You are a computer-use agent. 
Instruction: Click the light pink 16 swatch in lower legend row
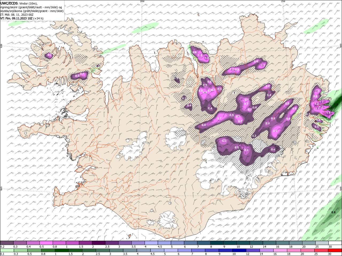(280, 250)
